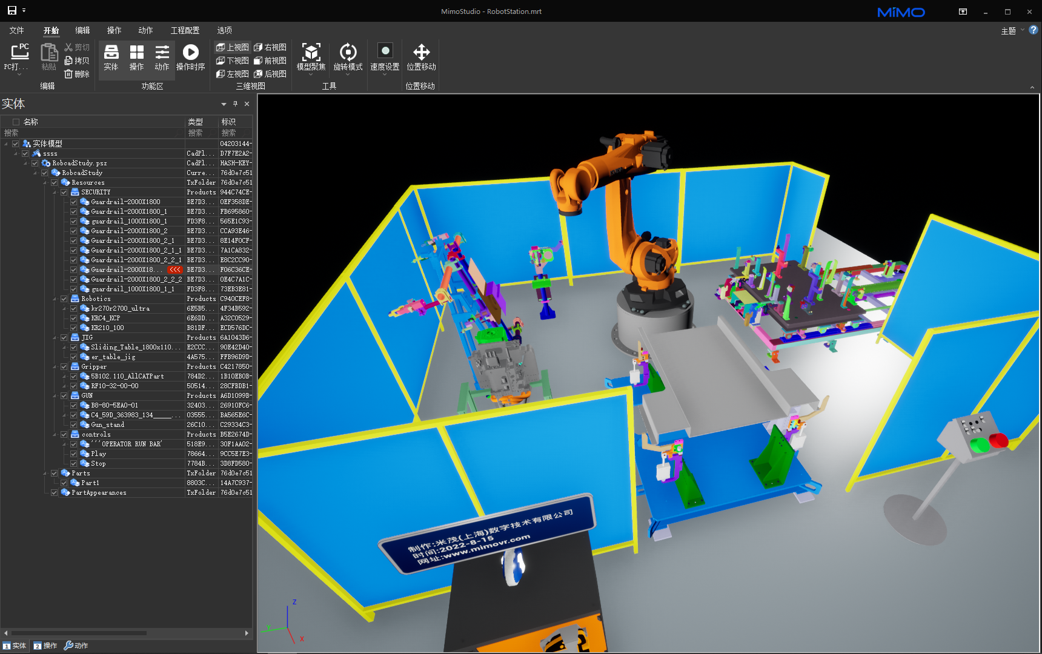Viewport: 1042px width, 654px height.
Task: Toggle the Gun_stand item checkbox
Action: 74,425
